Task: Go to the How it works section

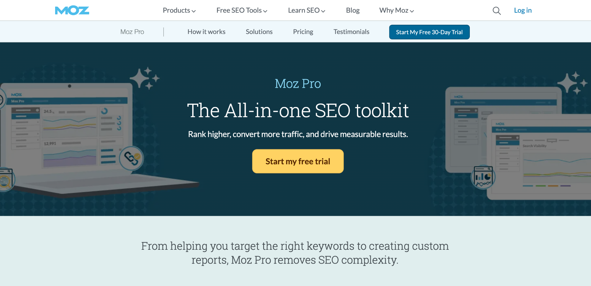Action: coord(206,32)
